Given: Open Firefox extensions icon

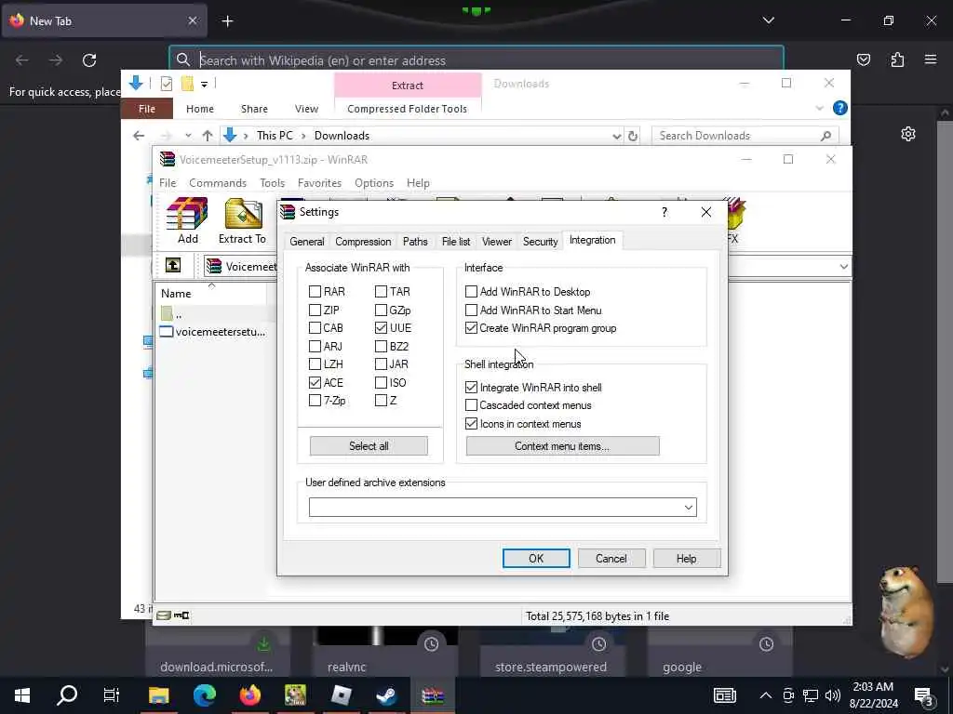Looking at the screenshot, I should click(x=897, y=59).
